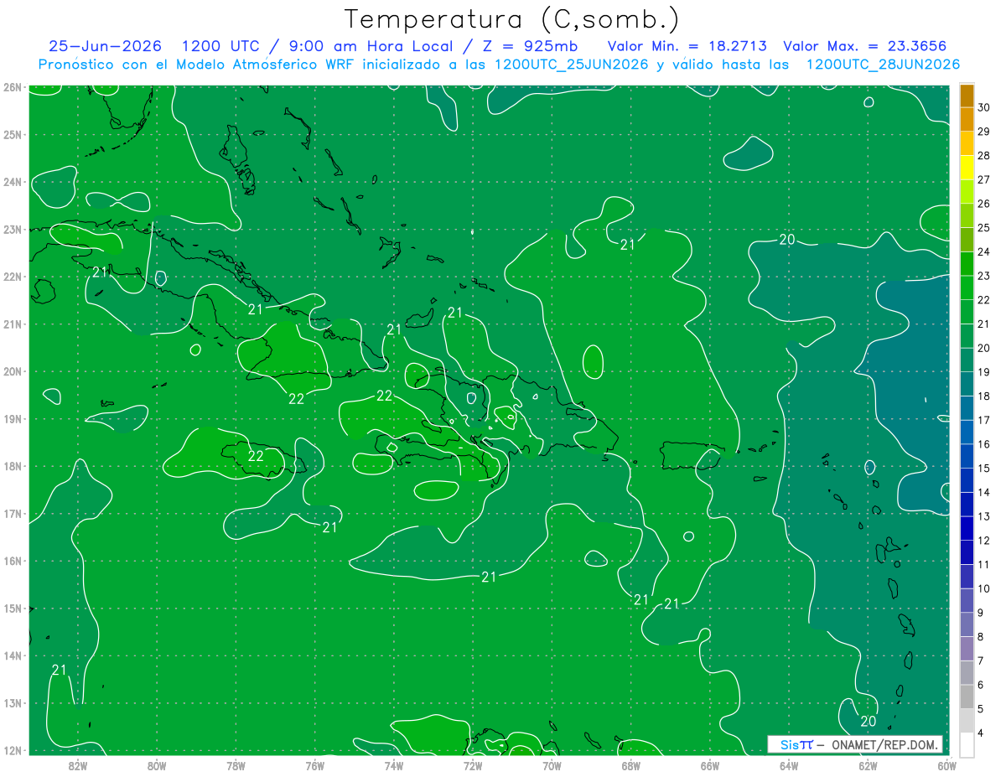This screenshot has height=777, width=1006.
Task: Click colorbar tick label '17'
Action: (984, 420)
